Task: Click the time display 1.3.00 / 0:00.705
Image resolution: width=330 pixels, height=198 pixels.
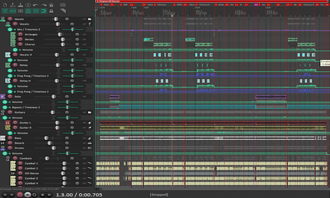Action: 79,195
